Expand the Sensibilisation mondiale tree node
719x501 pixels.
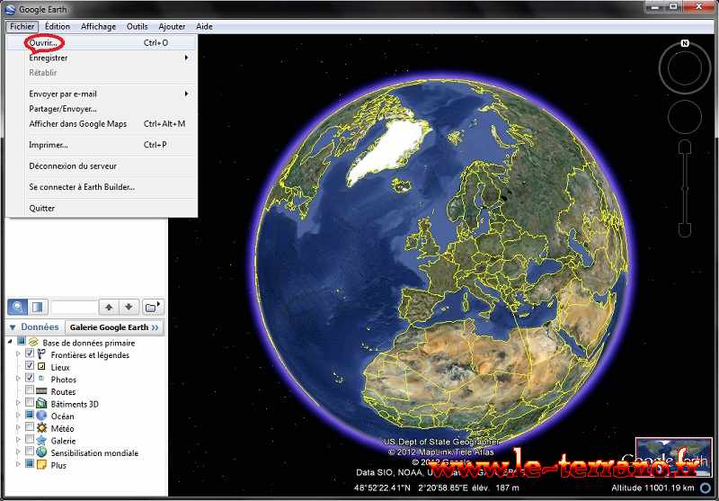click(x=17, y=453)
